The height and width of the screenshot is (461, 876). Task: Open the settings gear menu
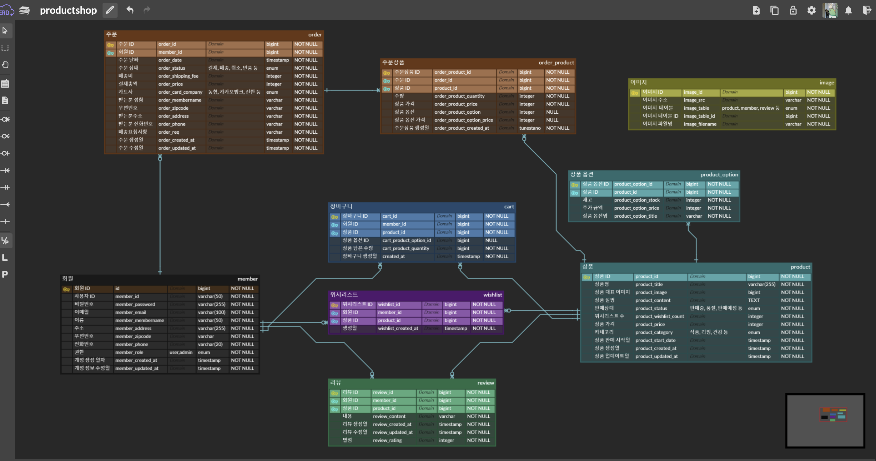point(811,11)
